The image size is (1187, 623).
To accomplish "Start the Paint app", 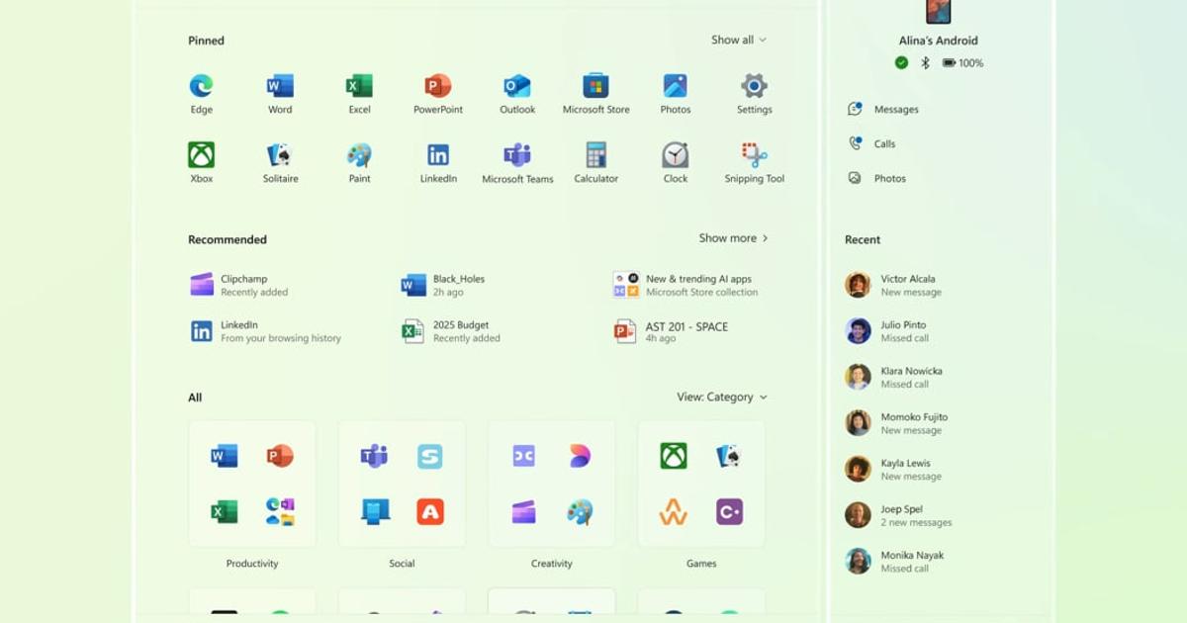I will (359, 163).
